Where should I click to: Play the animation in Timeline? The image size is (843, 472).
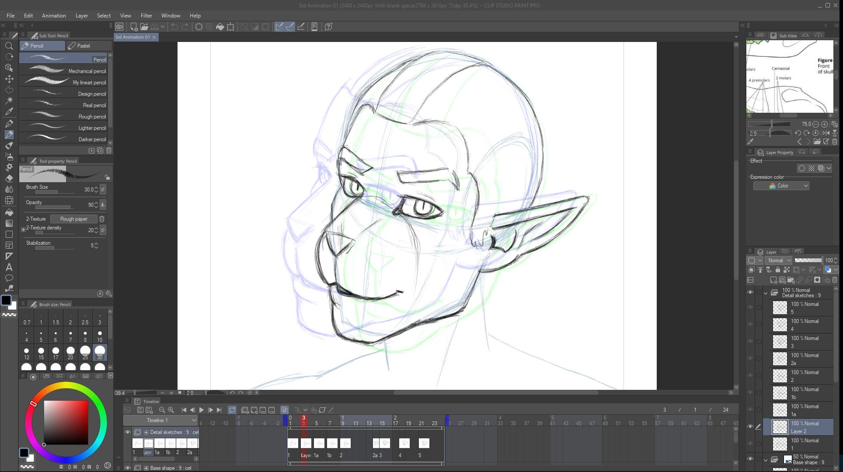(202, 410)
